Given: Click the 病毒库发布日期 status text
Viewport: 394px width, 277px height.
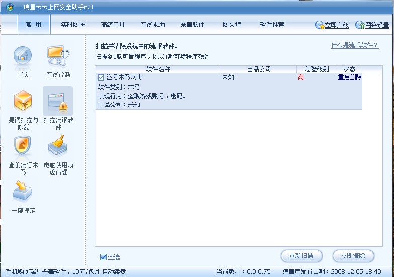Looking at the screenshot, I should click(x=332, y=272).
